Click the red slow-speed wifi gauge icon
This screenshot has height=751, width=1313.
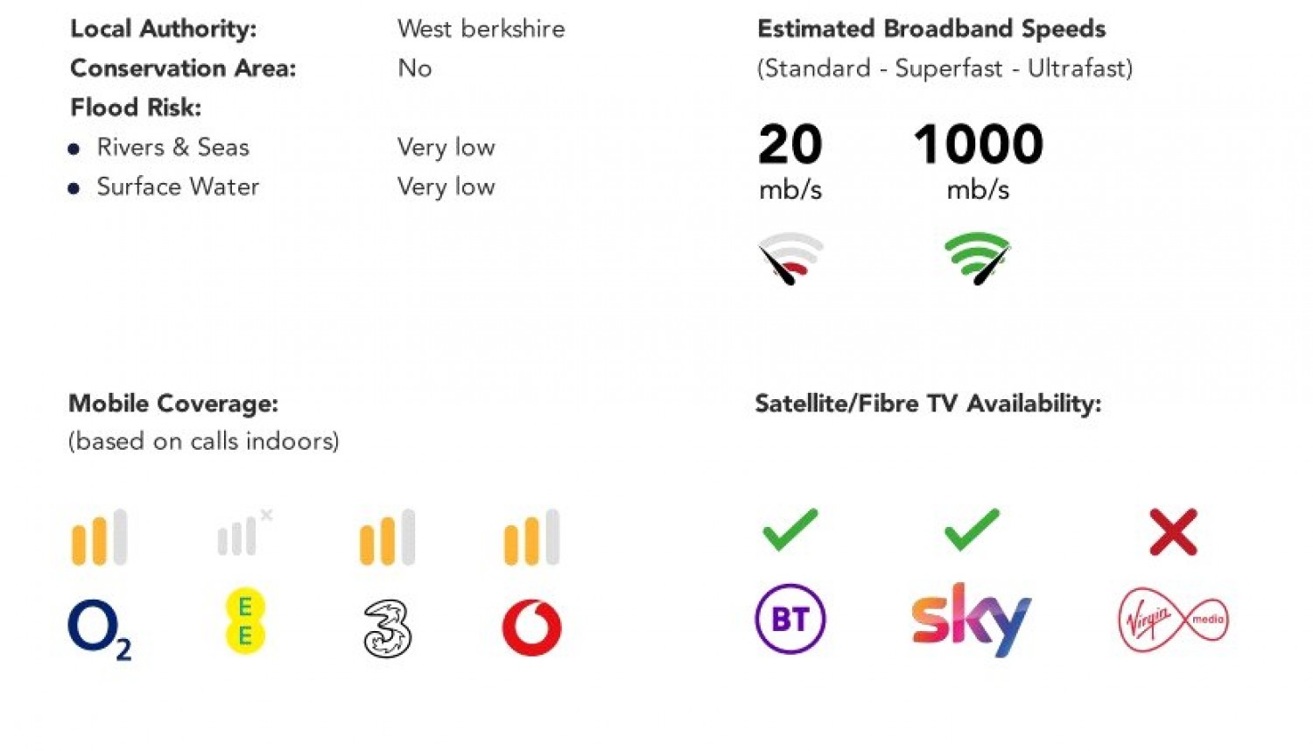coord(790,258)
